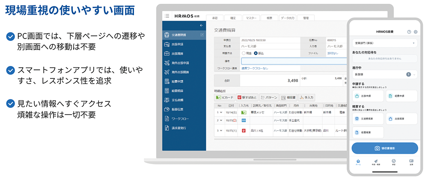Tap the 領収書撮影 camera button

[385, 148]
